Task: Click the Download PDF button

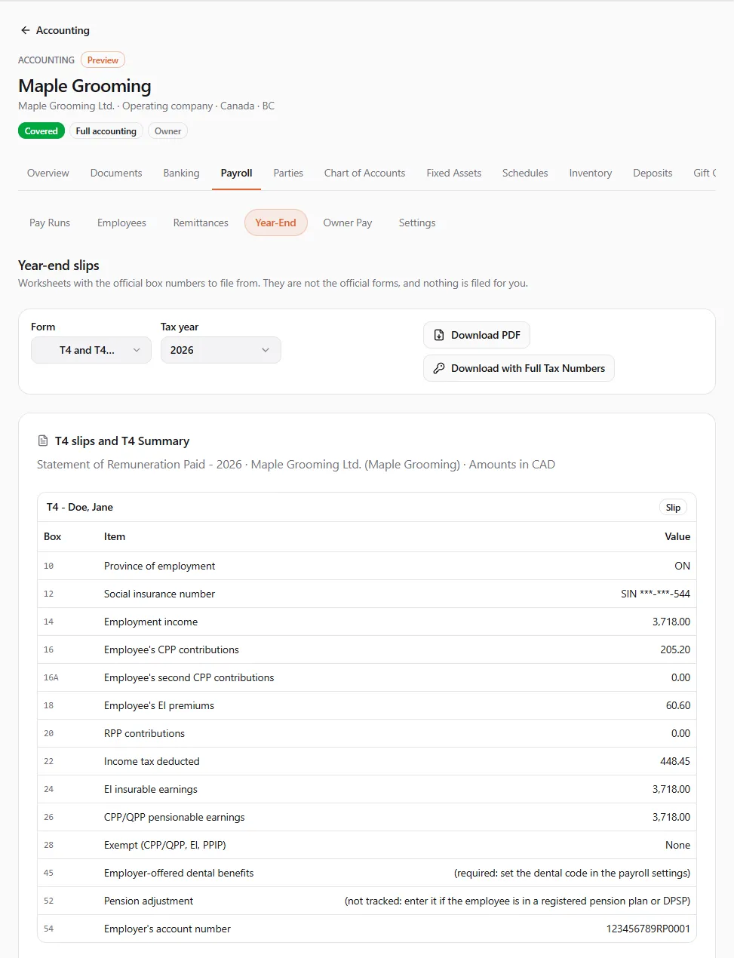Action: (x=477, y=335)
